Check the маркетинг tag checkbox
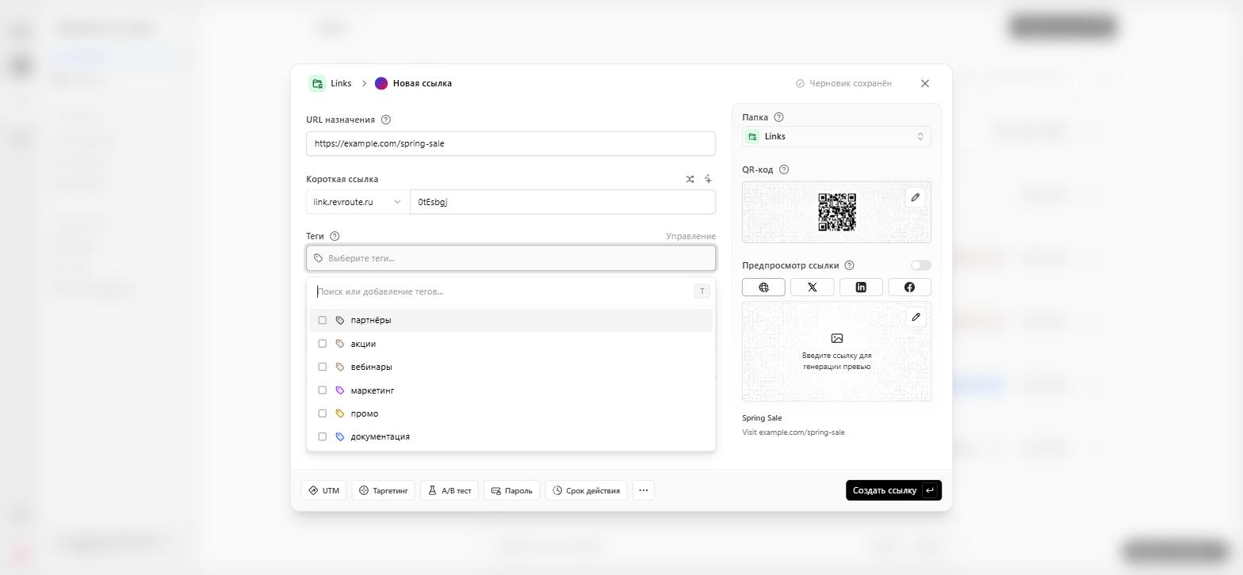1243x575 pixels. pyautogui.click(x=323, y=390)
